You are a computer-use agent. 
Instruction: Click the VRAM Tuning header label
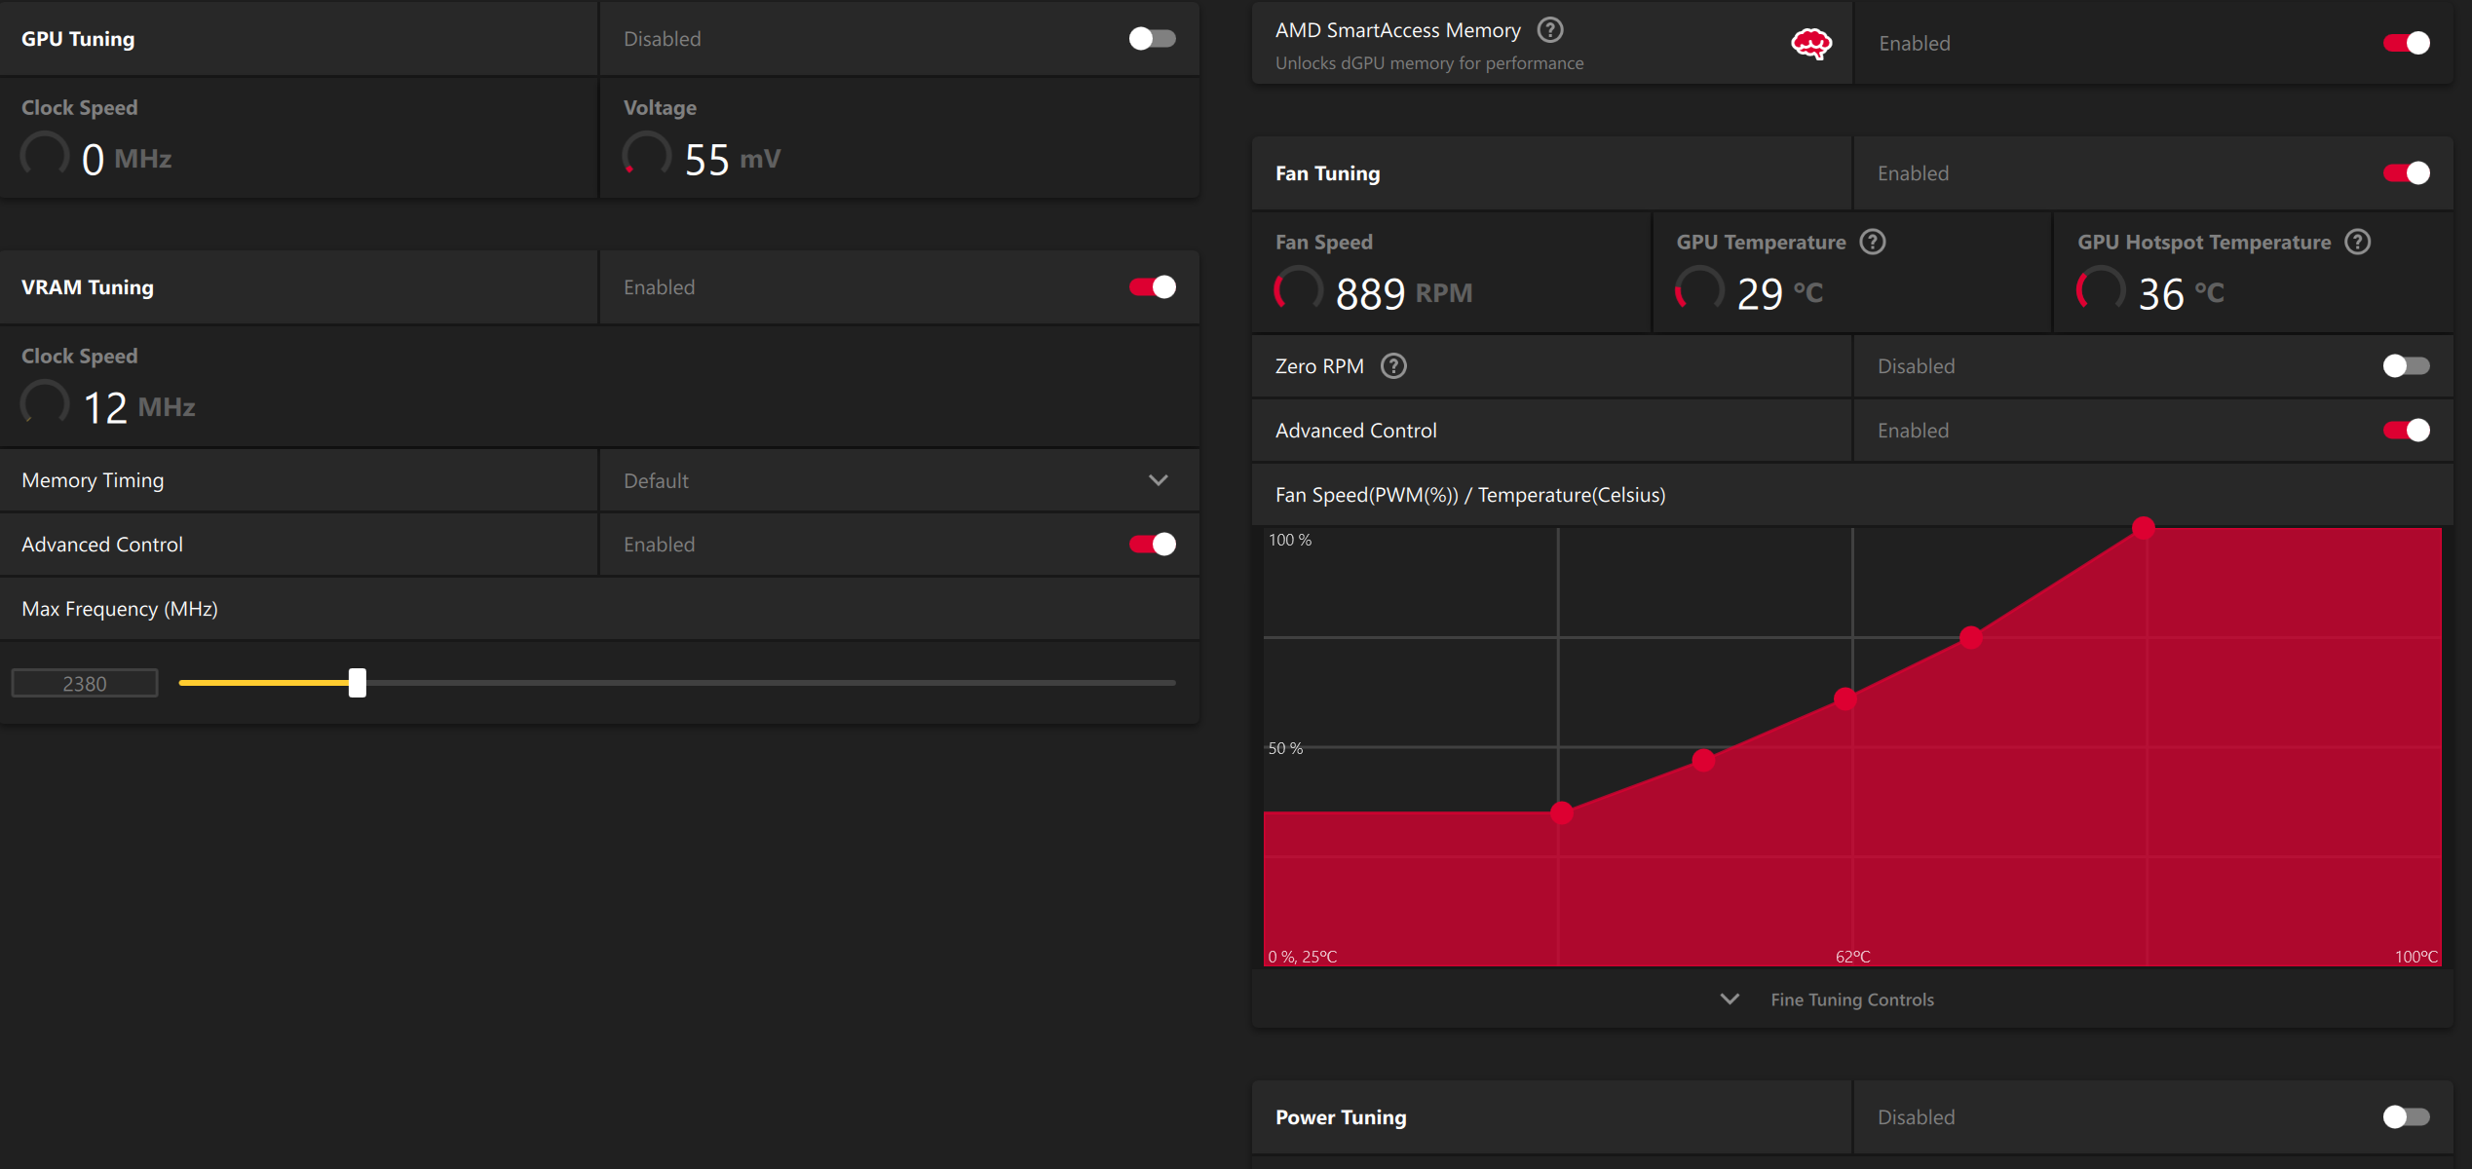88,287
